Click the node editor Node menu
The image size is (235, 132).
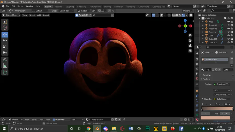48,119
